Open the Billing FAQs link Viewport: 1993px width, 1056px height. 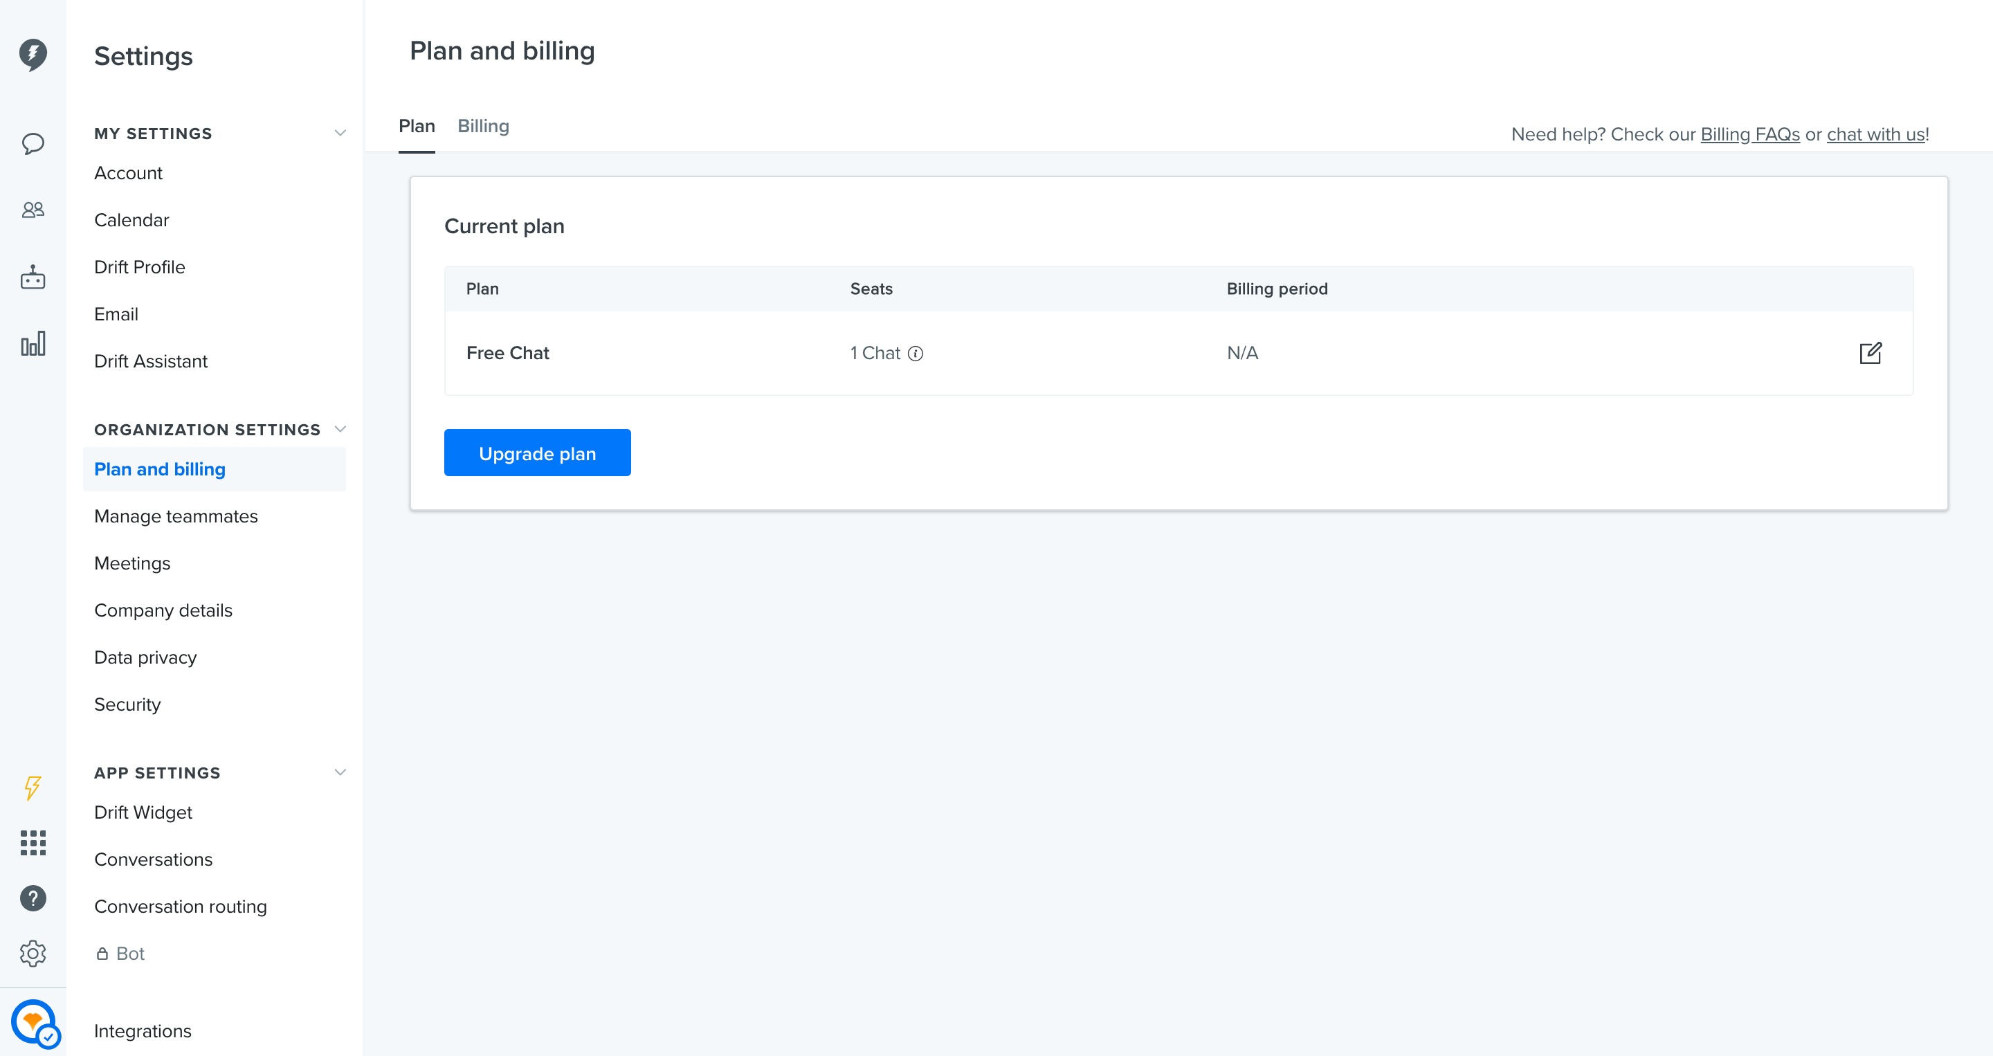pos(1749,135)
